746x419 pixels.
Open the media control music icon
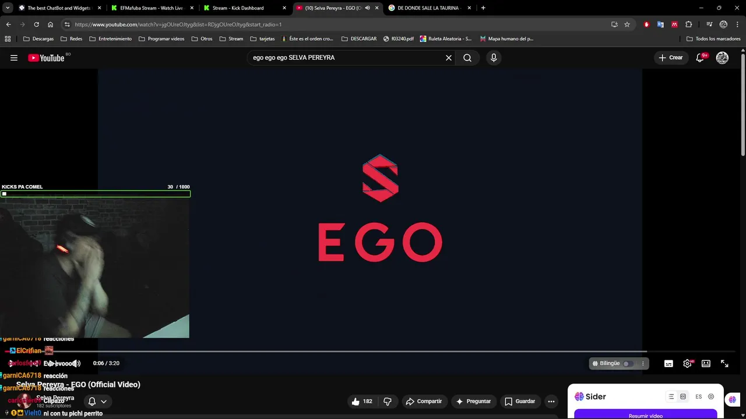(x=709, y=24)
